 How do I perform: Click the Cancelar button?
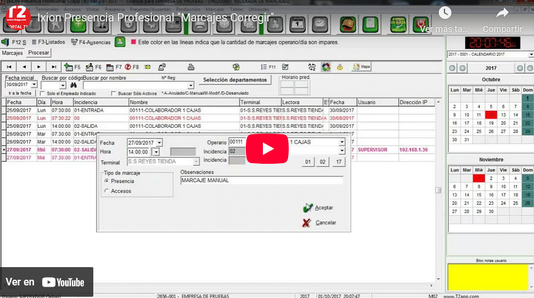click(x=319, y=222)
